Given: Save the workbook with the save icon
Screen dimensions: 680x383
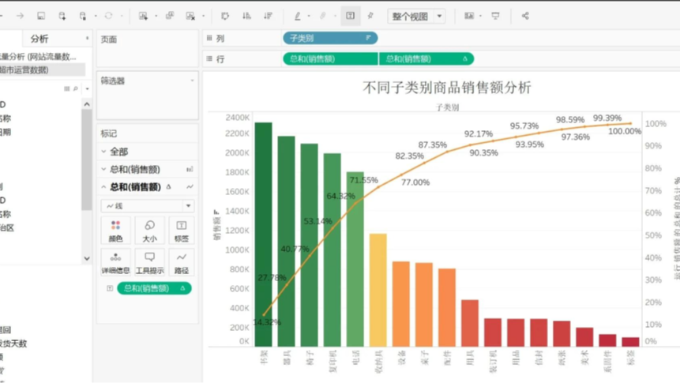Looking at the screenshot, I should tap(41, 16).
